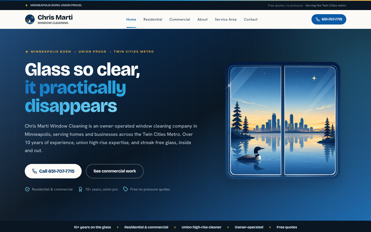Click Union high-rise cleaner in bottom strip
The image size is (371, 232).
coord(201,227)
